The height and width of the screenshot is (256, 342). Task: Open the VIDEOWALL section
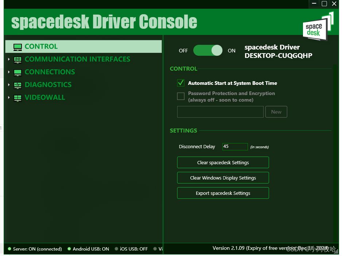(x=45, y=97)
